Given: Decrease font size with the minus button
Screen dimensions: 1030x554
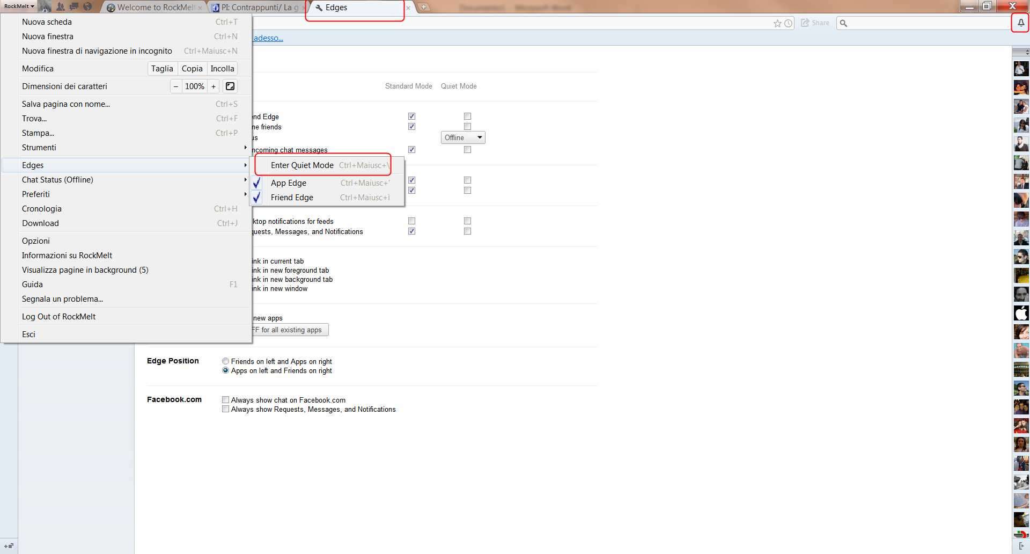Looking at the screenshot, I should pos(176,86).
